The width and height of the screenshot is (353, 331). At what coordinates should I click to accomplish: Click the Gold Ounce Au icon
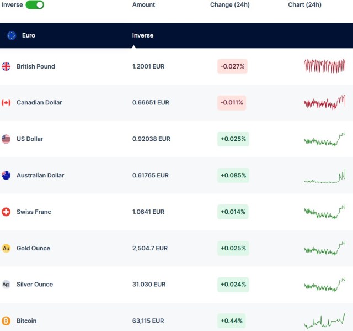coord(6,249)
